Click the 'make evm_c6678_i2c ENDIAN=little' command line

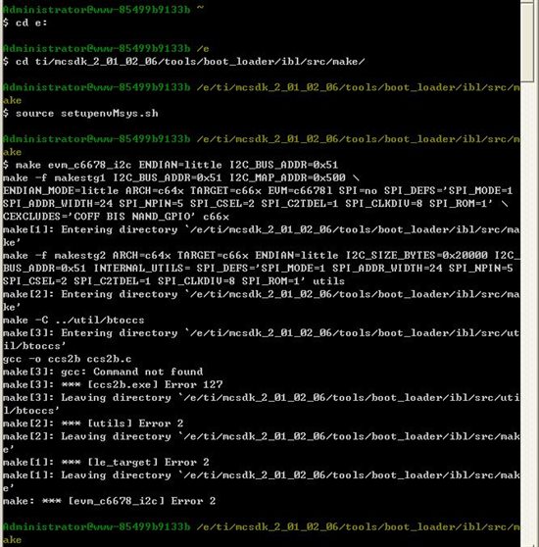point(171,165)
